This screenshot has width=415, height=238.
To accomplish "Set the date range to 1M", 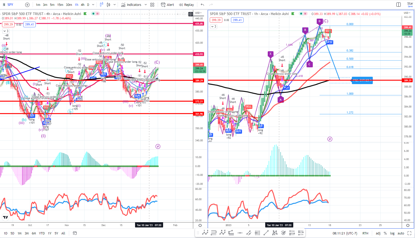I will (20, 233).
